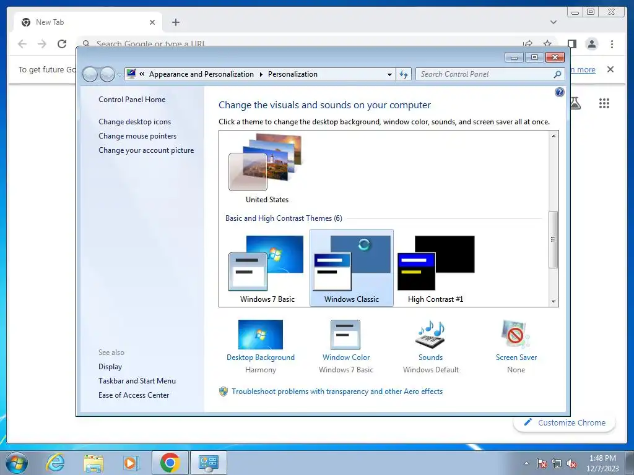Open Control Panel help question-mark icon
Viewport: 634px width, 475px height.
click(x=559, y=93)
